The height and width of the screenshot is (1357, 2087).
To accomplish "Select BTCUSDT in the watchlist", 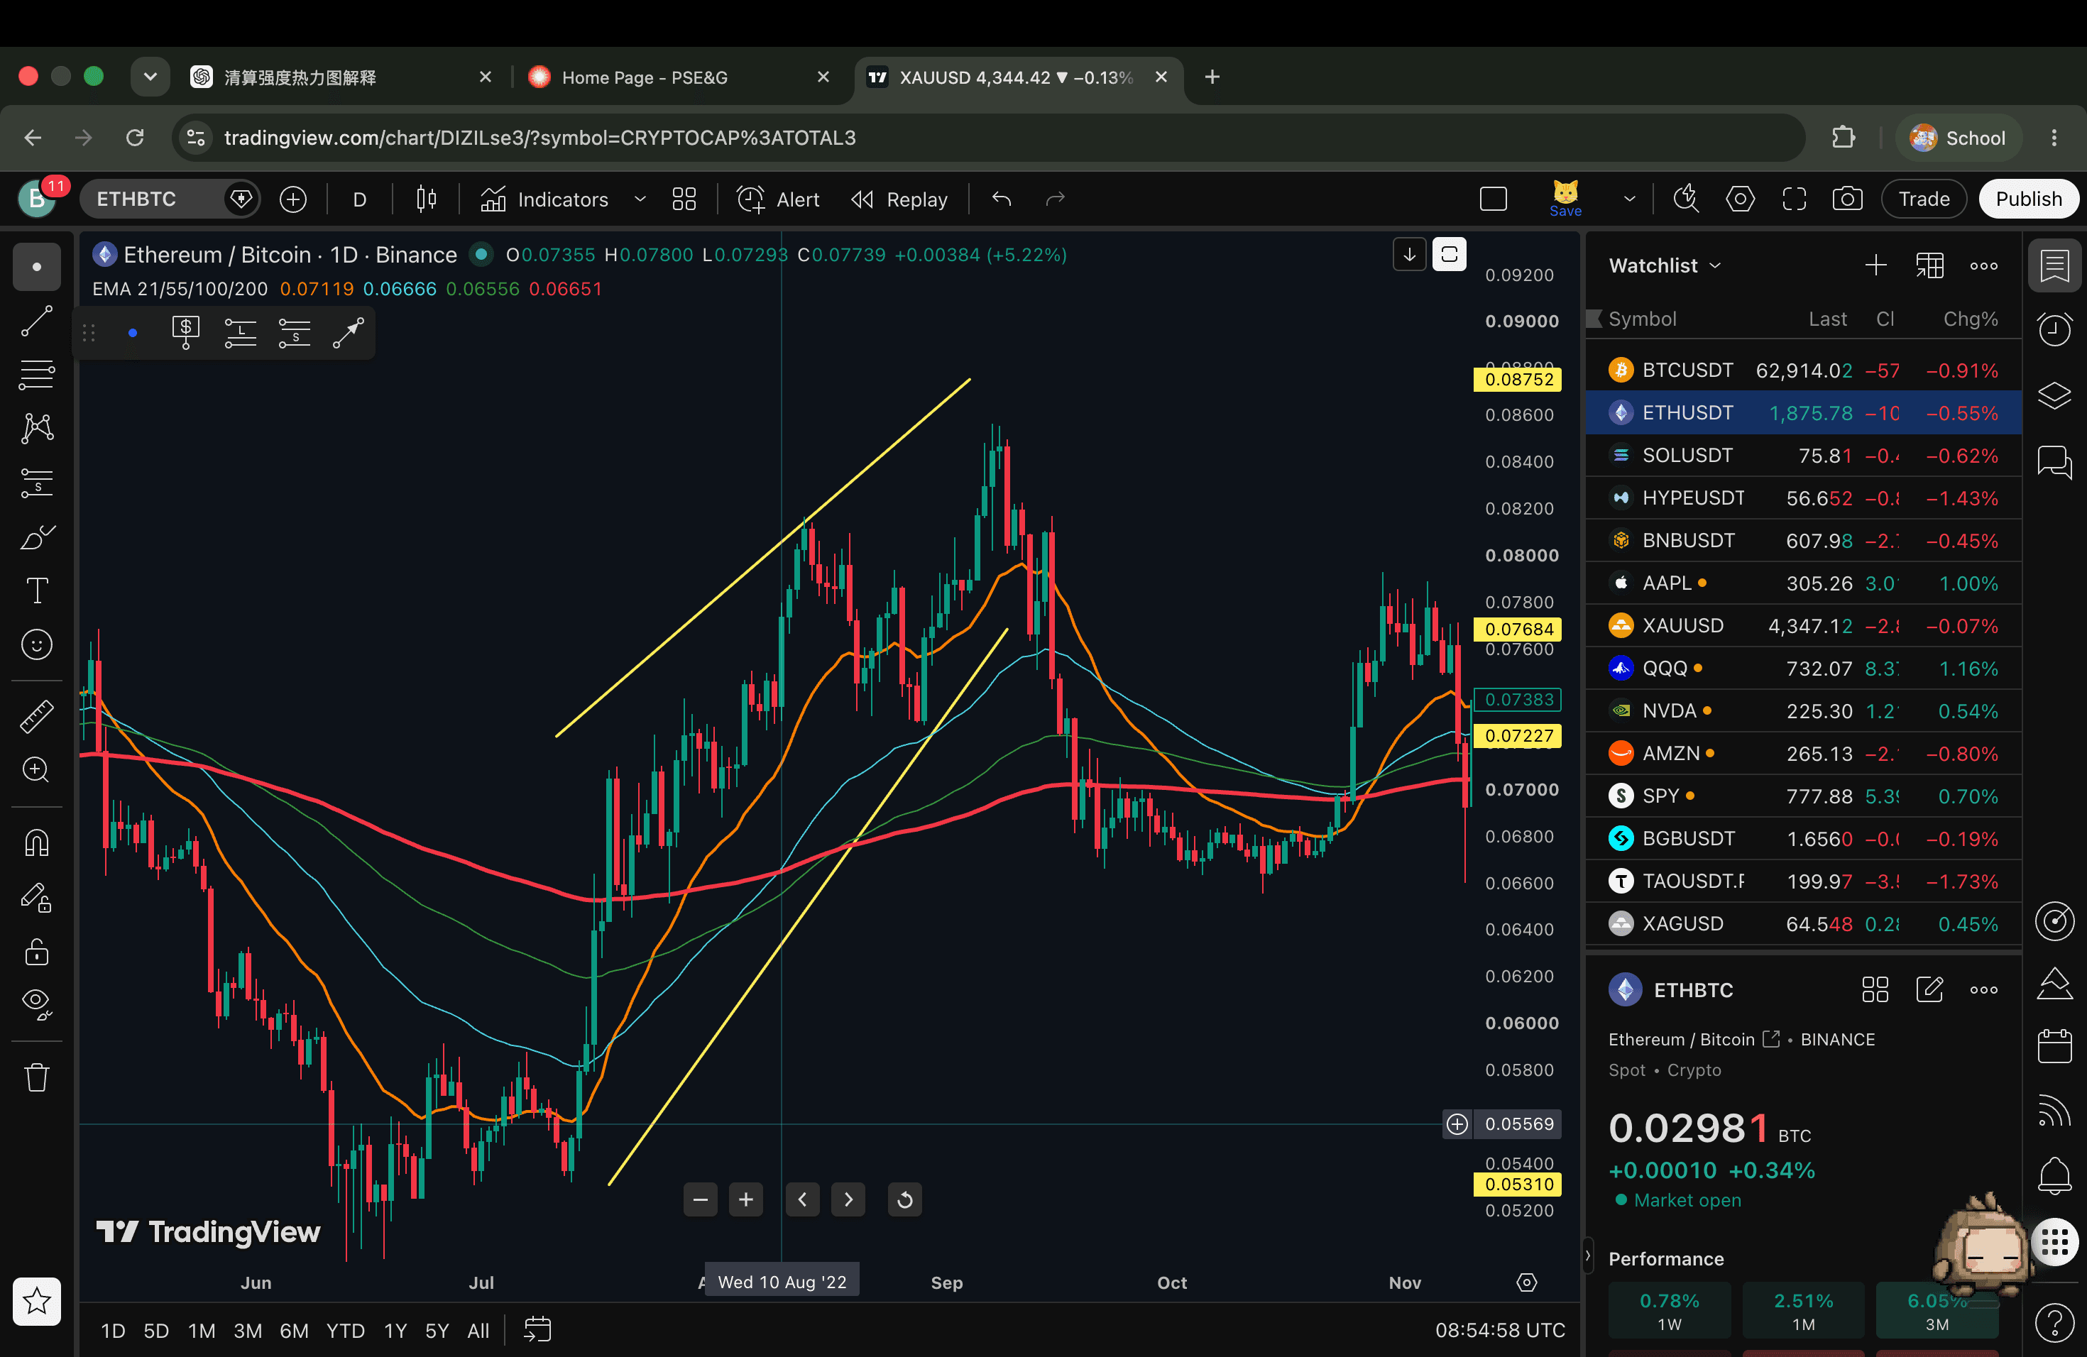I will 1804,370.
